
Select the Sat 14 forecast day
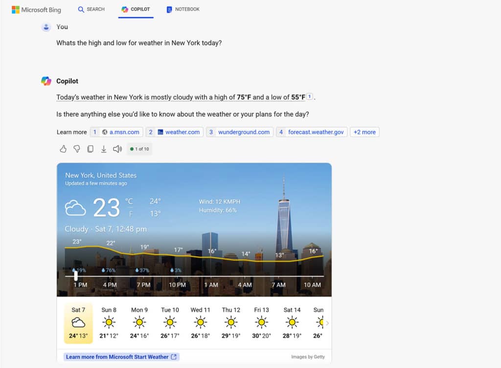292,323
